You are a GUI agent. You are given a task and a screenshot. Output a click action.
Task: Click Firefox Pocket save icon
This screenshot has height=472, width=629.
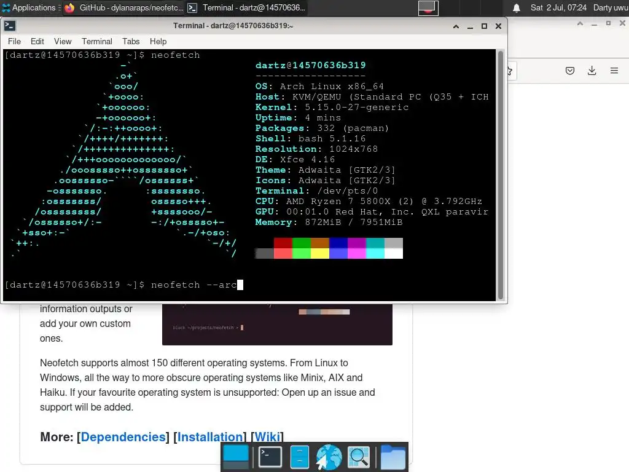point(569,71)
